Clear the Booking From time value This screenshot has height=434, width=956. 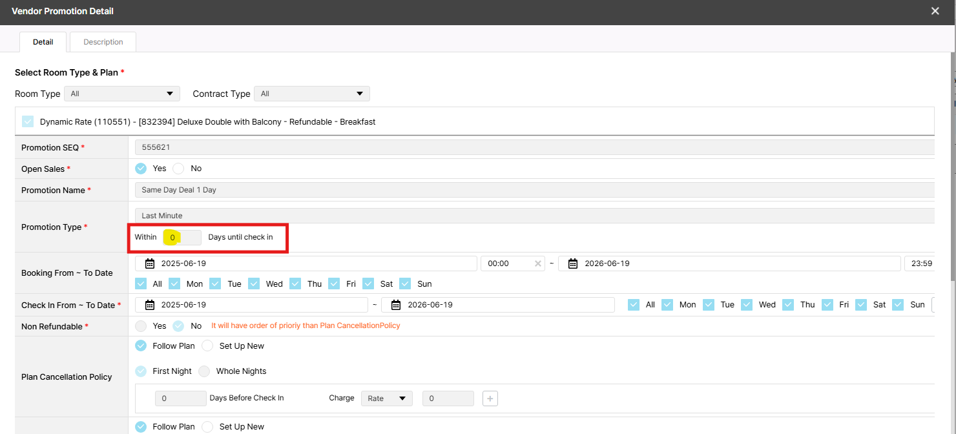tap(538, 263)
